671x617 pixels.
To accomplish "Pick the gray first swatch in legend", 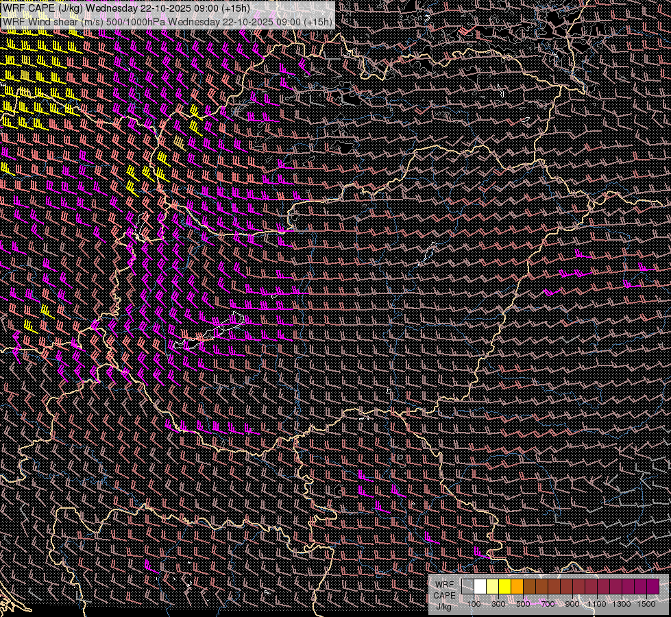I will 467,586.
